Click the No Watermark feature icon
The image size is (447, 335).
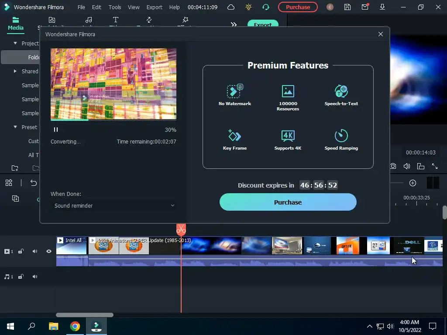point(234,91)
